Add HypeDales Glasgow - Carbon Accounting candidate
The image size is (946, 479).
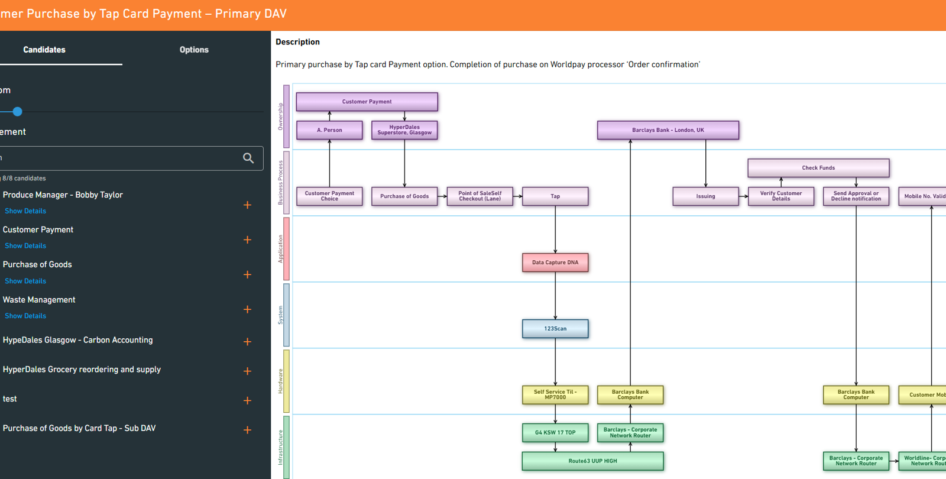tap(247, 342)
